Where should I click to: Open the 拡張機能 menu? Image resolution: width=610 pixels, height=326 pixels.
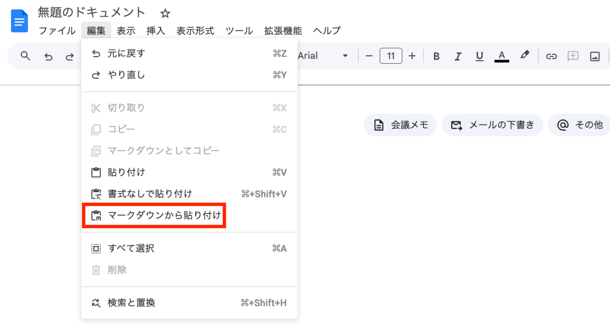click(x=283, y=30)
